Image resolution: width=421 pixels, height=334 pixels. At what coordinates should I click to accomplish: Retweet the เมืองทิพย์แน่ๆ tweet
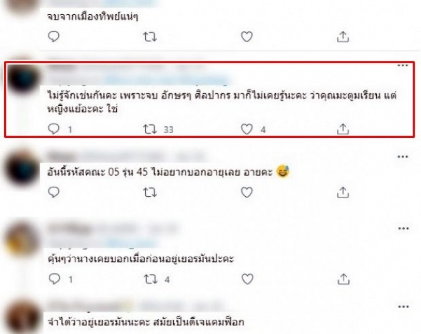click(x=149, y=37)
